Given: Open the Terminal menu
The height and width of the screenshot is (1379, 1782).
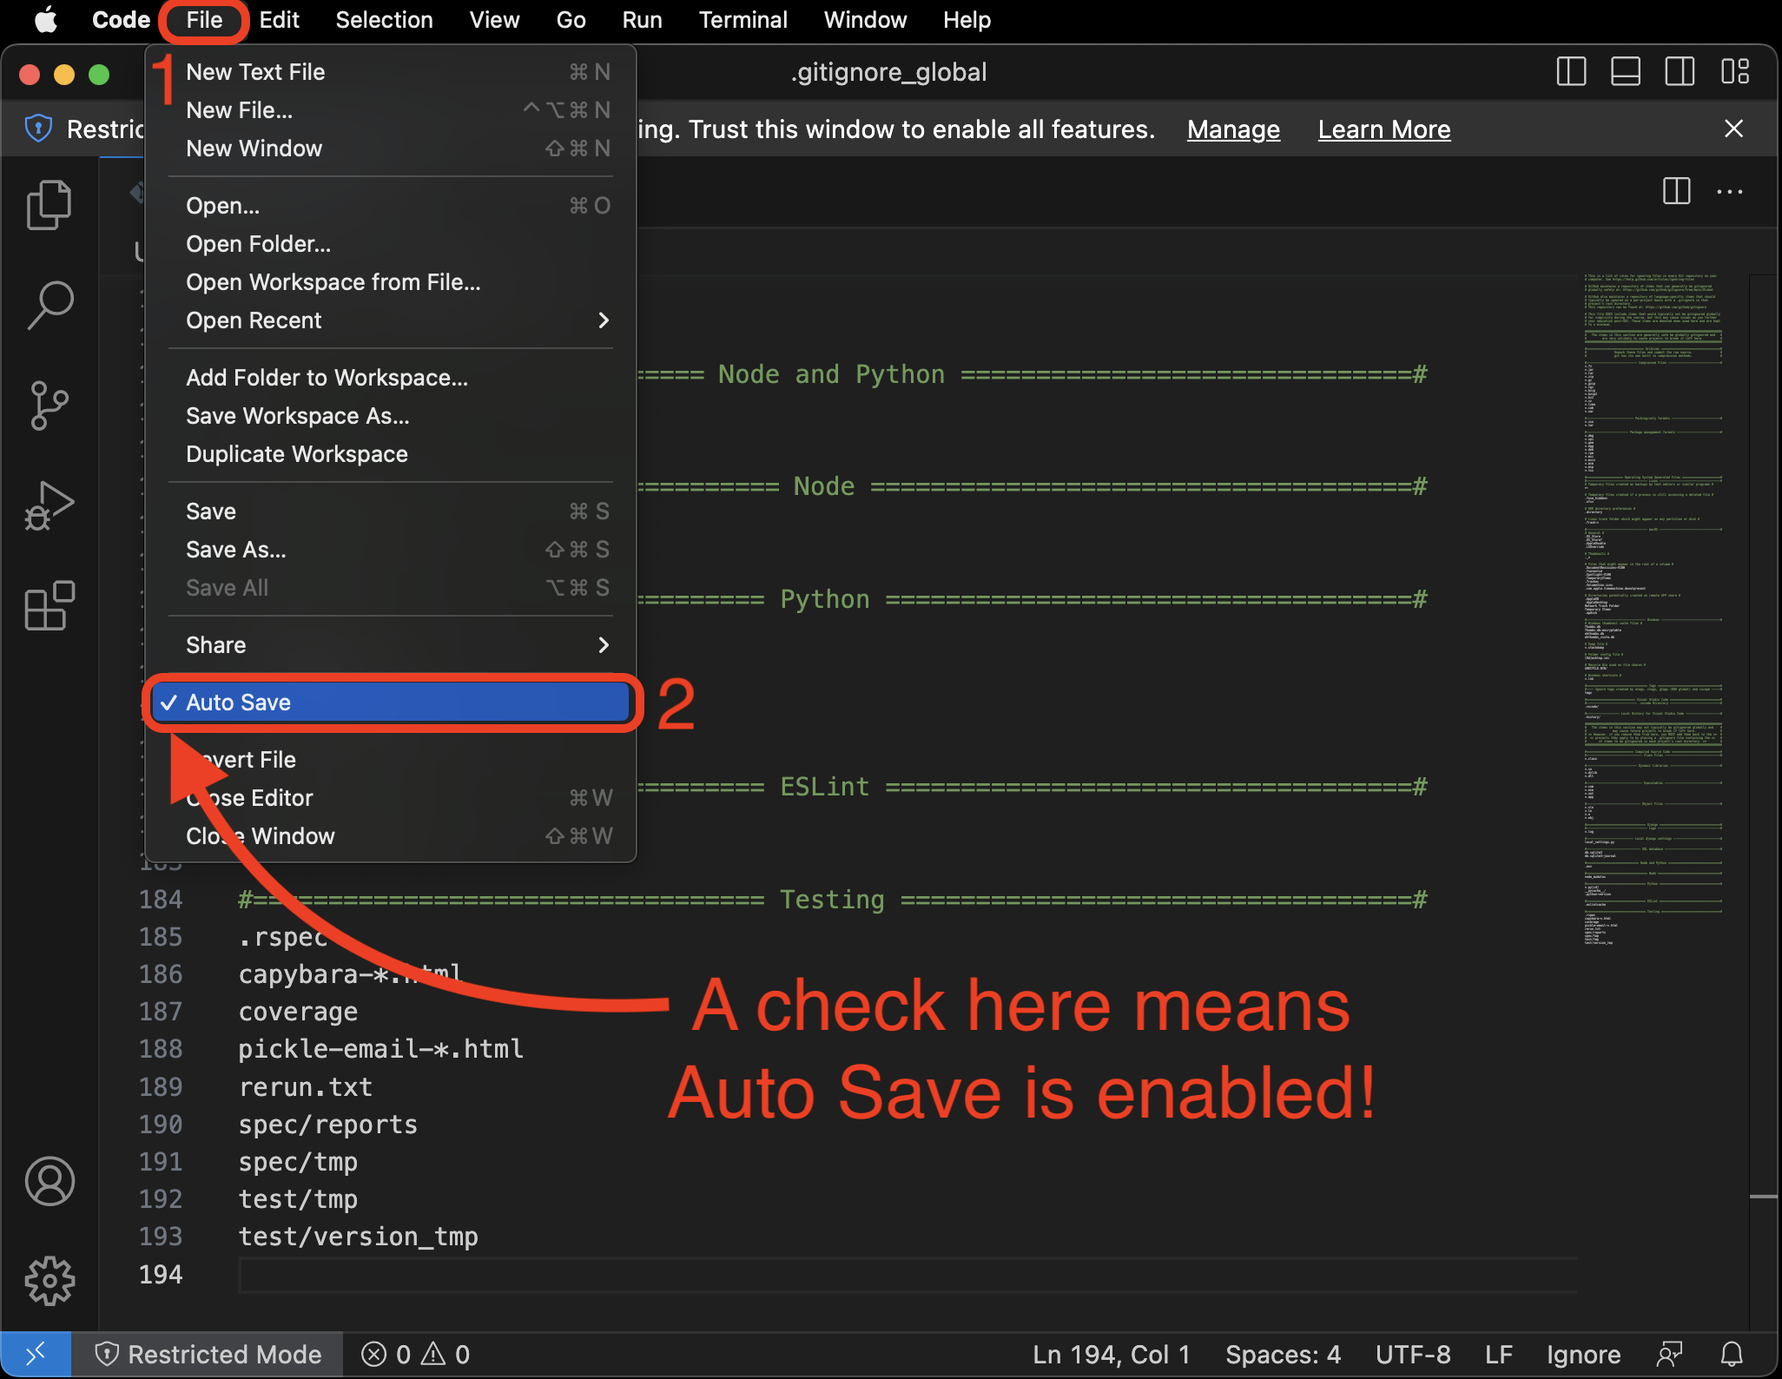Looking at the screenshot, I should (x=743, y=20).
